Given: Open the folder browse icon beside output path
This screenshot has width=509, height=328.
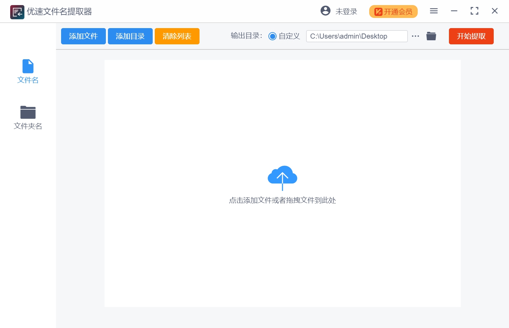Looking at the screenshot, I should (431, 36).
